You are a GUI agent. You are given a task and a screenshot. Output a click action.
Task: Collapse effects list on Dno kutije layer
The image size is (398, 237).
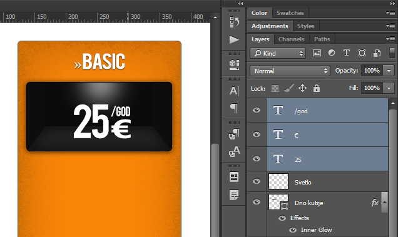(x=385, y=202)
